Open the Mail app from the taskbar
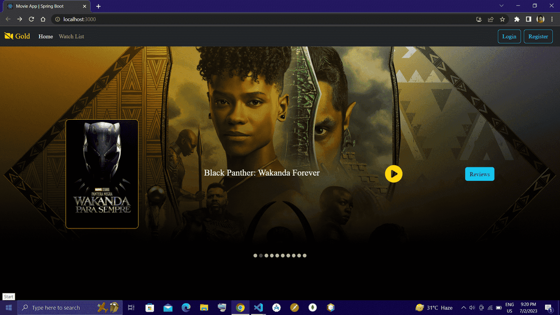 [168, 308]
